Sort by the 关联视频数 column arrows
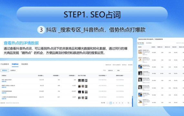The width and height of the screenshot is (184, 116). [x=59, y=76]
